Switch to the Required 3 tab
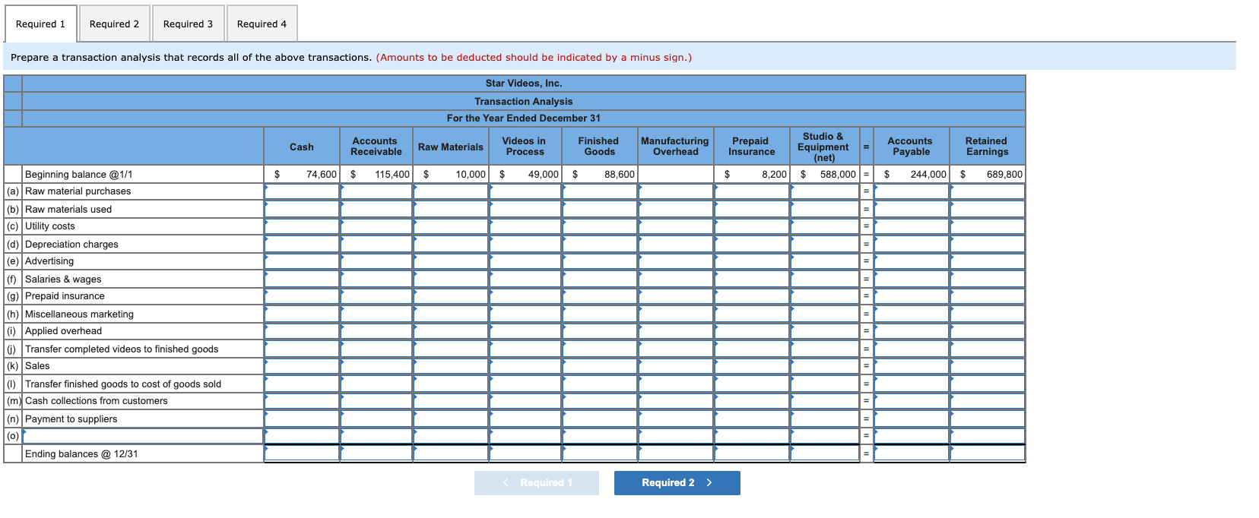 coord(188,24)
